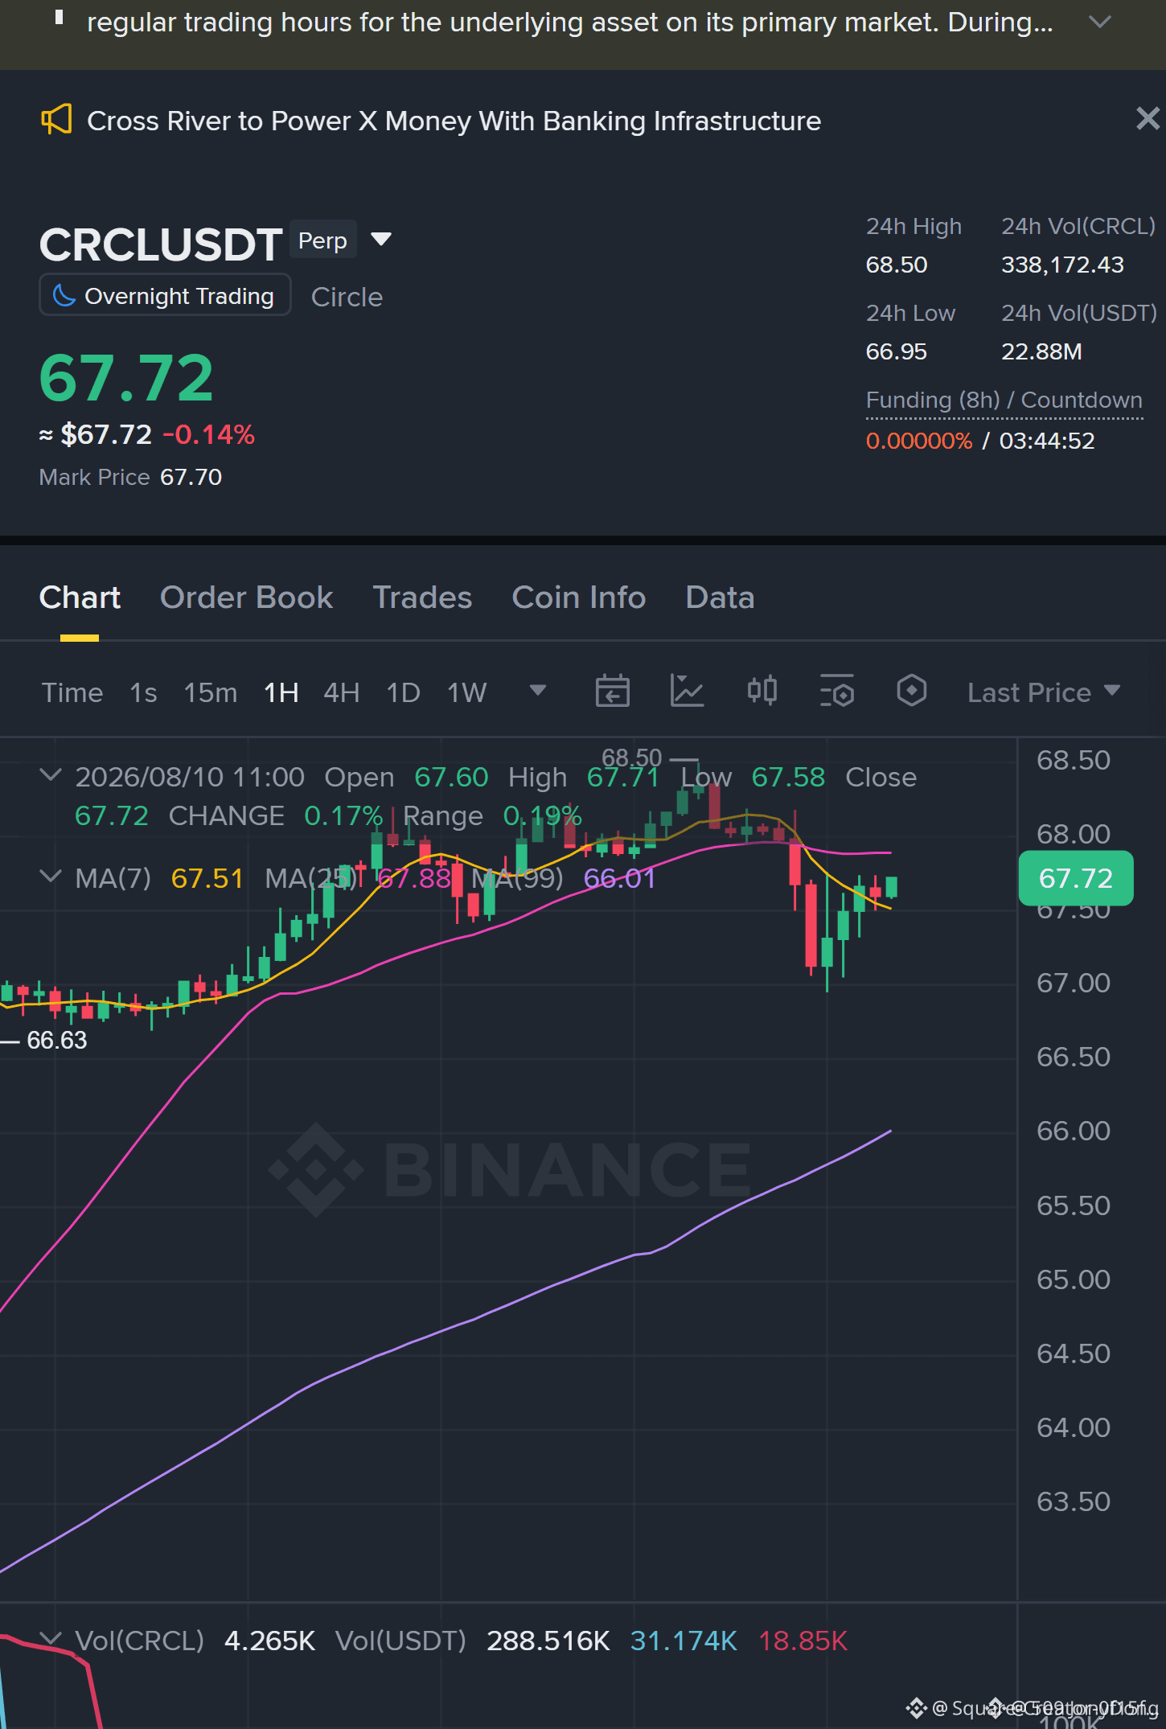
Task: Select the 1W interval
Action: pos(466,692)
